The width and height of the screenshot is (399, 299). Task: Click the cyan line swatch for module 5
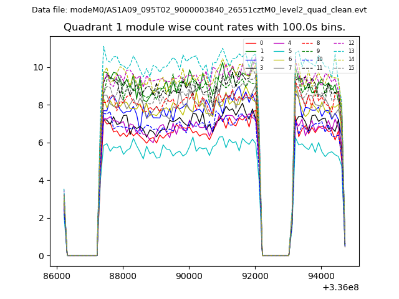point(279,51)
